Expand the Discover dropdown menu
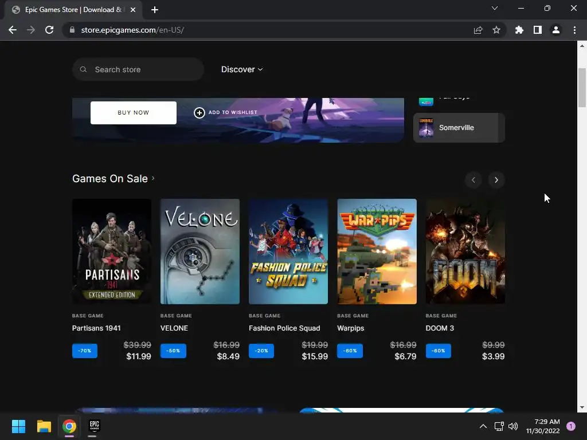Image resolution: width=587 pixels, height=440 pixels. [242, 69]
